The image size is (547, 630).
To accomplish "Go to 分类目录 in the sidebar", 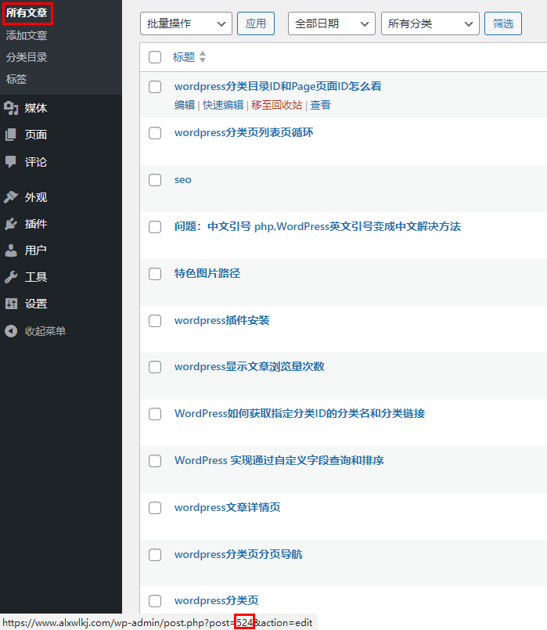I will (x=27, y=57).
